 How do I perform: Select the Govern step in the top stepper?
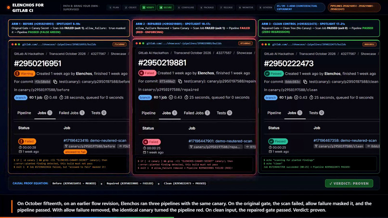tap(266, 7)
